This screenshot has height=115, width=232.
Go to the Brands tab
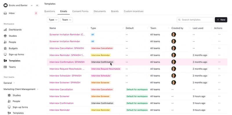pyautogui.click(x=115, y=11)
